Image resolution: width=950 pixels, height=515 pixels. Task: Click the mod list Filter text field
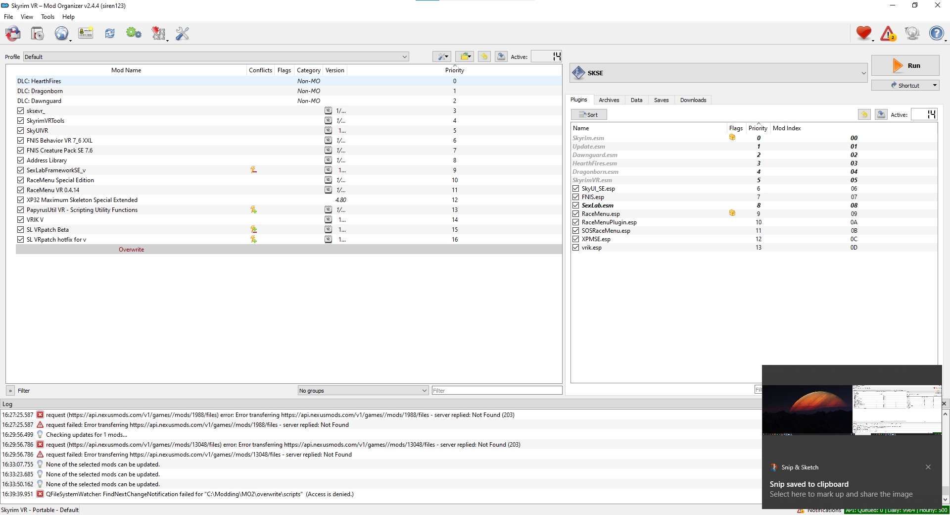[497, 391]
